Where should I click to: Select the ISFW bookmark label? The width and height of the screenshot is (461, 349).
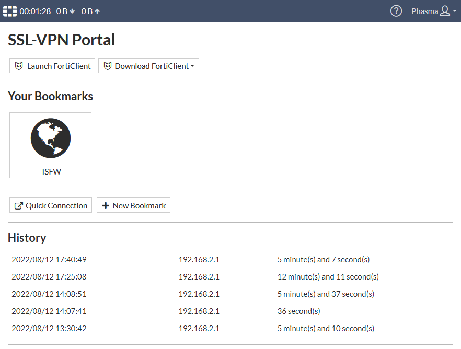tap(51, 171)
